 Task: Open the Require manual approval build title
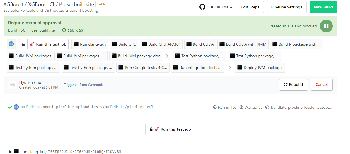pos(35,23)
